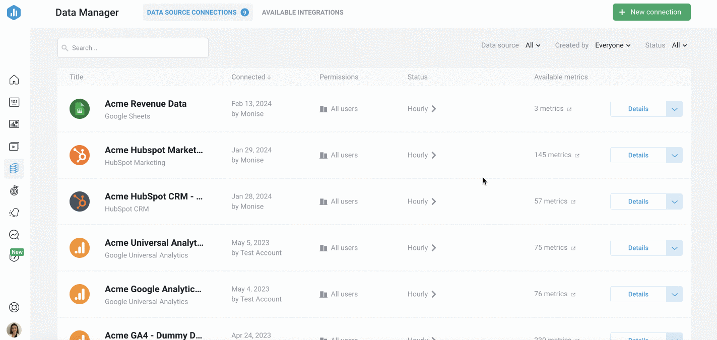Screen dimensions: 717x340
Task: Open external link icon beside 75 metrics
Action: (x=573, y=248)
